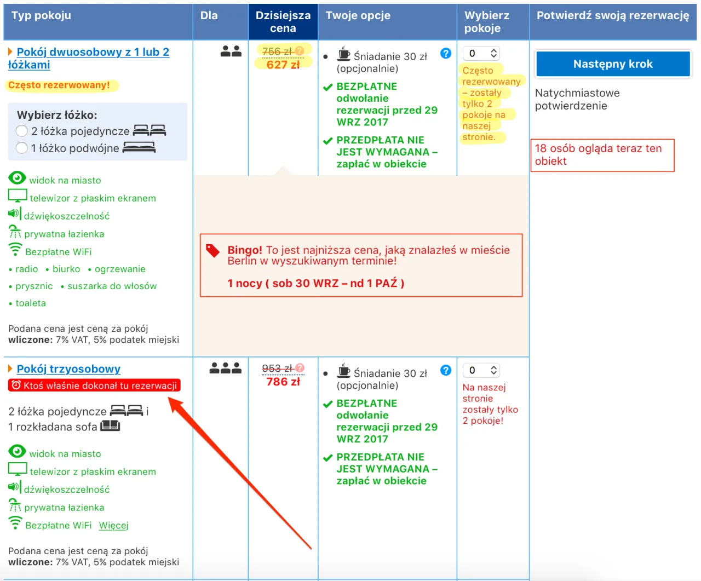Image resolution: width=701 pixels, height=581 pixels.
Task: Click the Typ pokoju column header
Action: [42, 16]
